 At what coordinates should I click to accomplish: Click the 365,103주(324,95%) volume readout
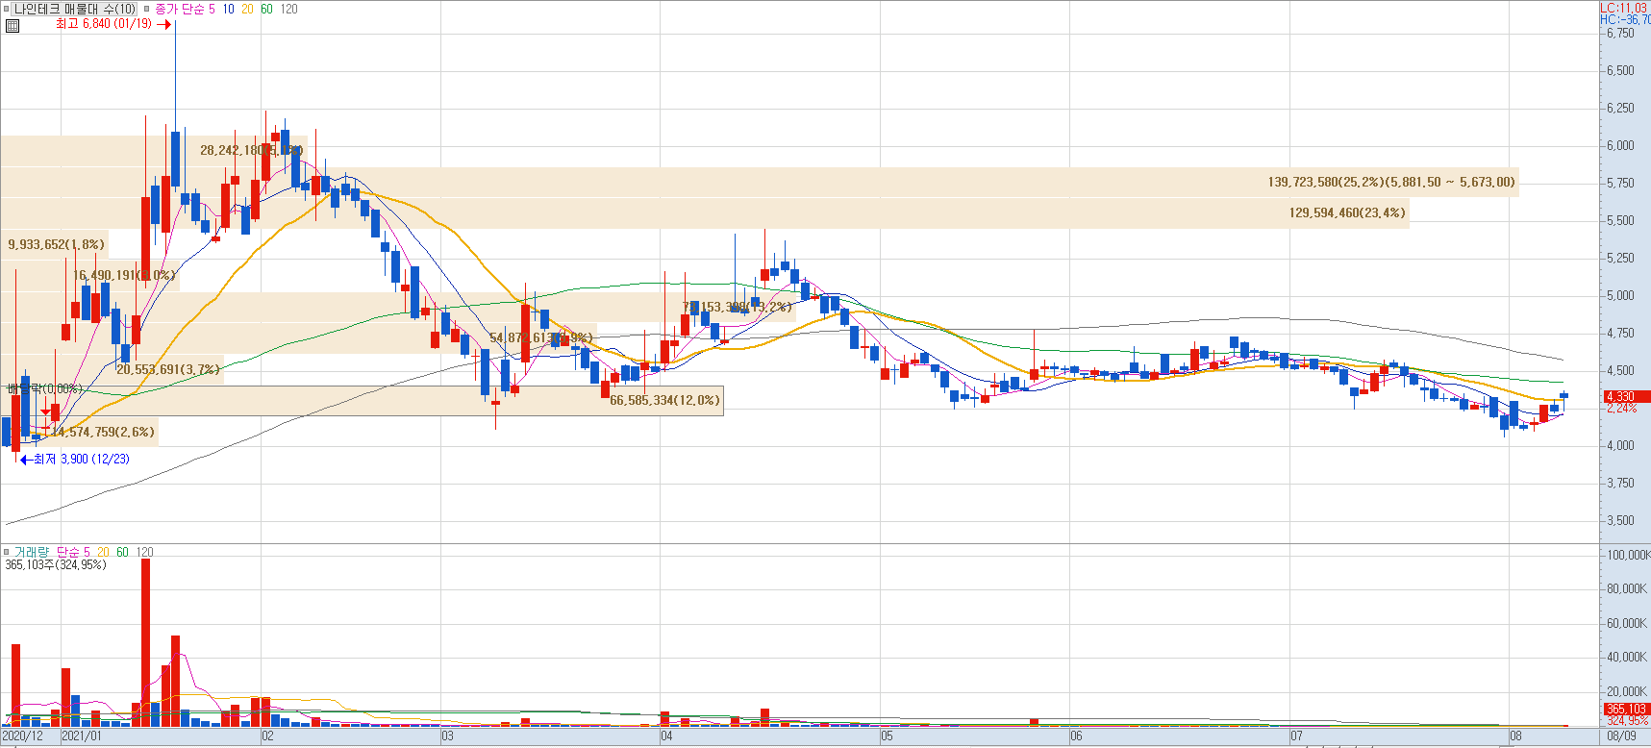pyautogui.click(x=56, y=564)
